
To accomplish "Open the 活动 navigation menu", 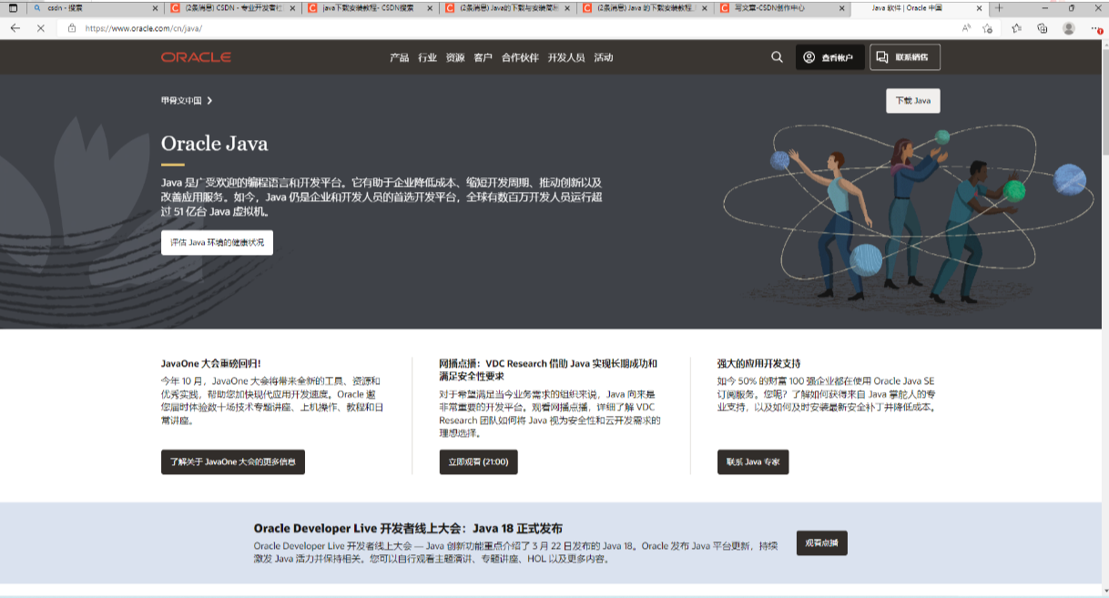I will [604, 57].
